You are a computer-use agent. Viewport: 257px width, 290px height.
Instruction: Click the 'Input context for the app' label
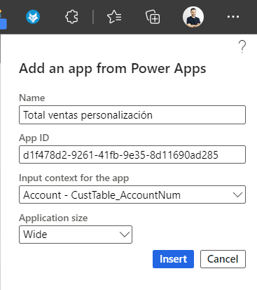74,178
